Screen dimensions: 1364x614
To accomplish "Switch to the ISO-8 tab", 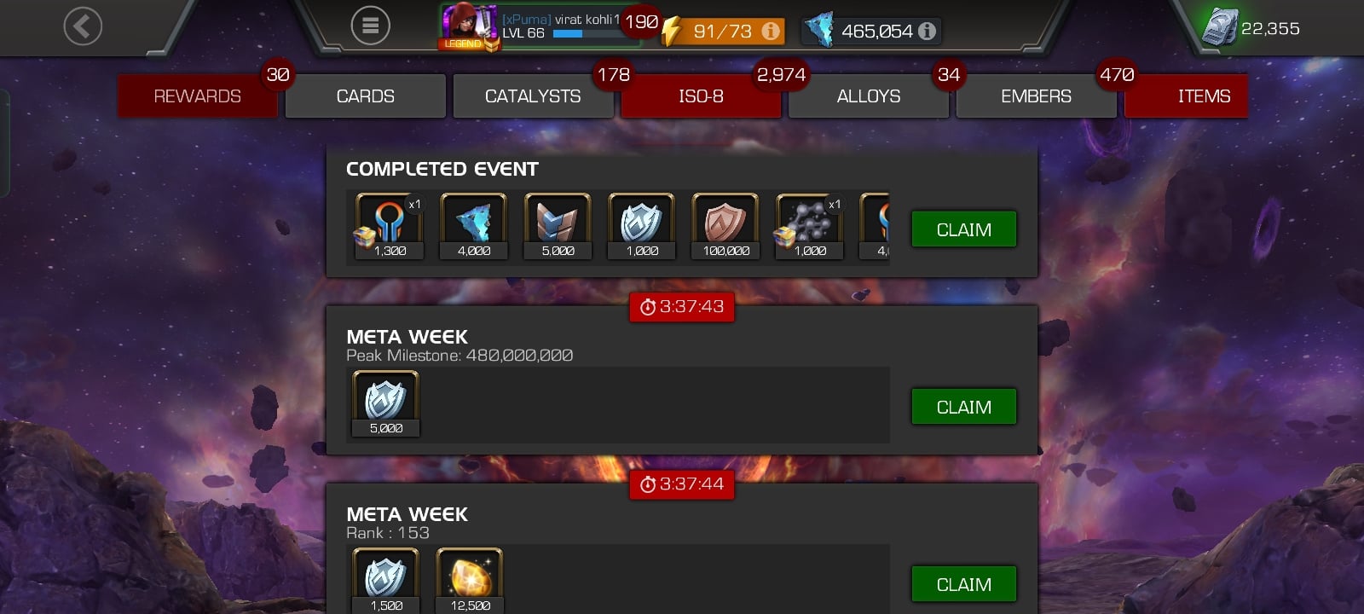I will tap(701, 96).
